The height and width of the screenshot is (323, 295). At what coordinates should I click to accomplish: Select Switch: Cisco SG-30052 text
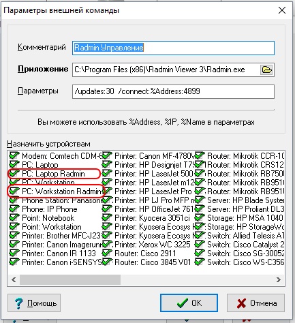coord(246,253)
